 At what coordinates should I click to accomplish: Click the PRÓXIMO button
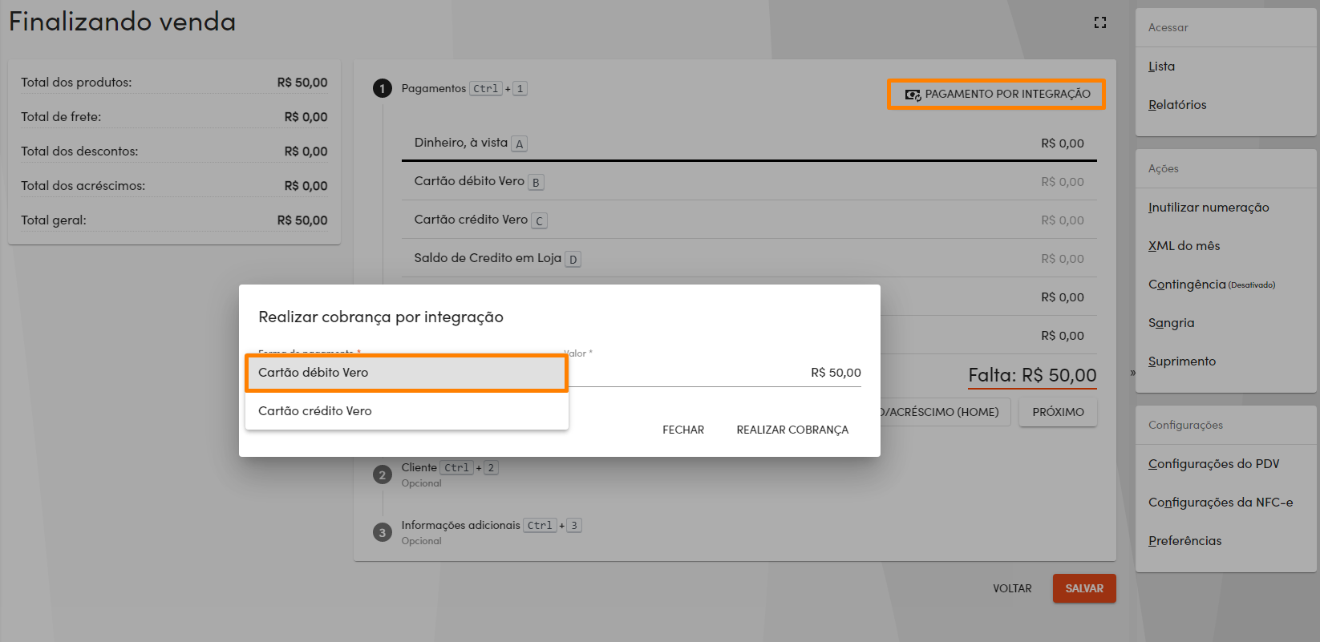[1058, 412]
